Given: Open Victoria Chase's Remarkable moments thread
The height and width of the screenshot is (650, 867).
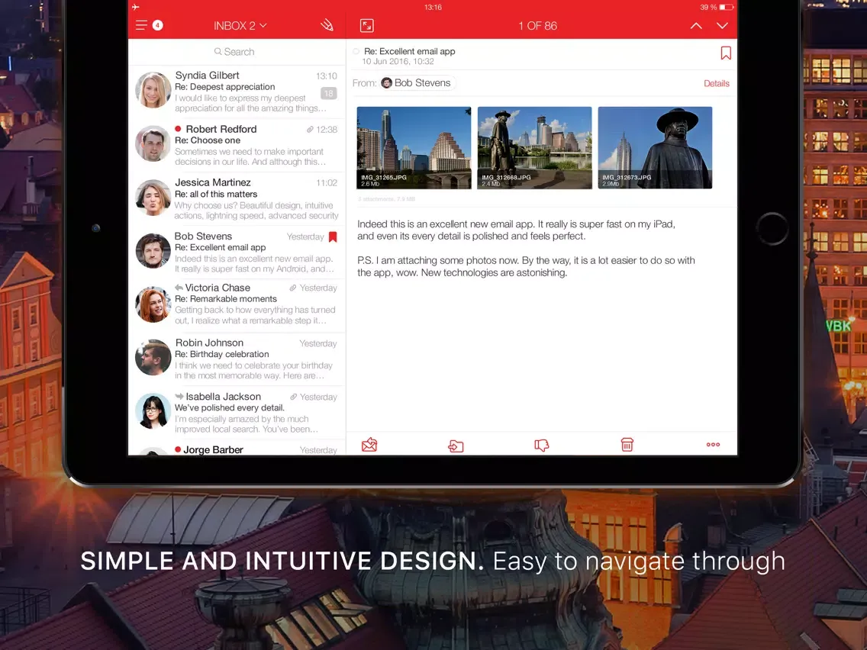Looking at the screenshot, I should click(237, 304).
